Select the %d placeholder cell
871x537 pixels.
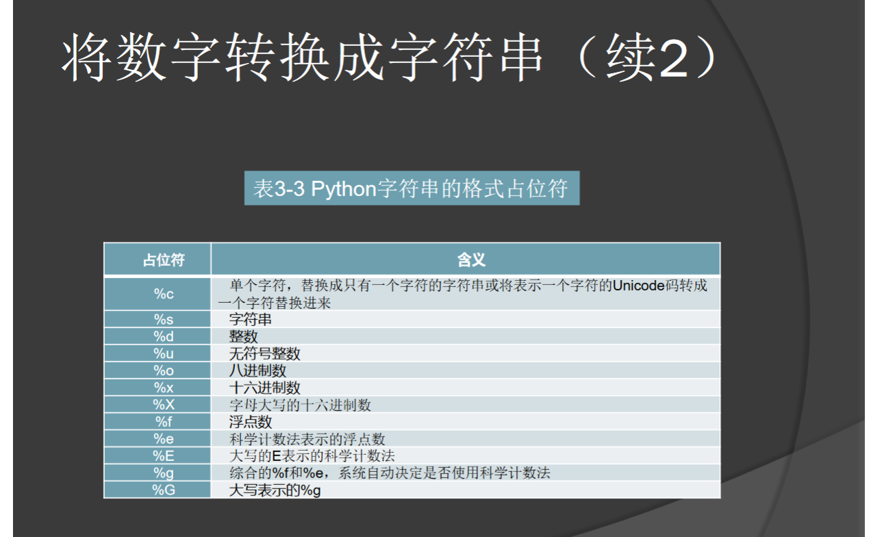157,336
